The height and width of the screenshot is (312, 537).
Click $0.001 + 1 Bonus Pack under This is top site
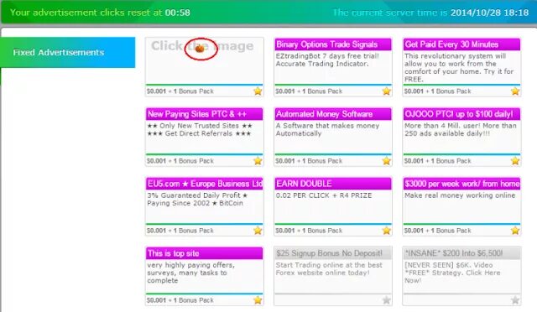[180, 300]
